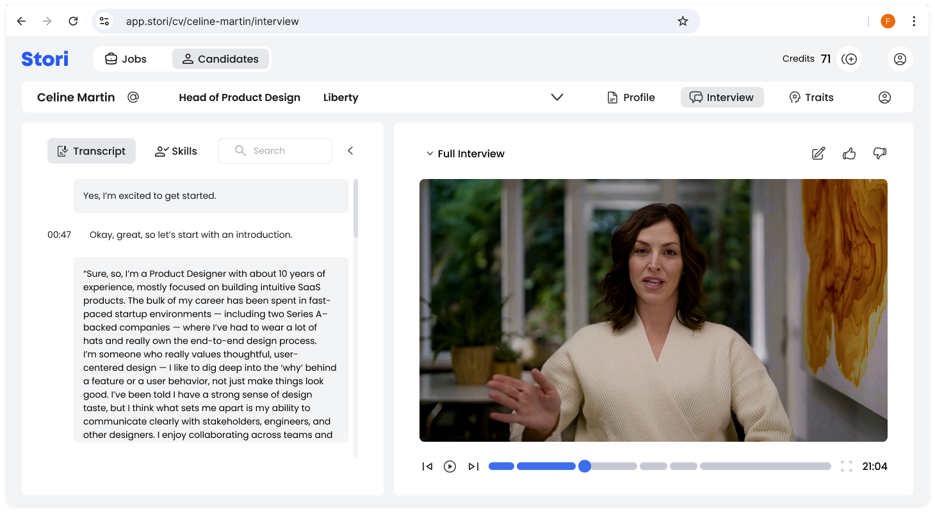Image resolution: width=935 pixels, height=514 pixels.
Task: Give the interview a thumbs down
Action: 880,153
